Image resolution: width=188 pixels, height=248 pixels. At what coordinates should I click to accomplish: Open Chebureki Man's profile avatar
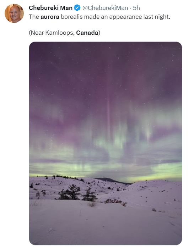[x=14, y=13]
